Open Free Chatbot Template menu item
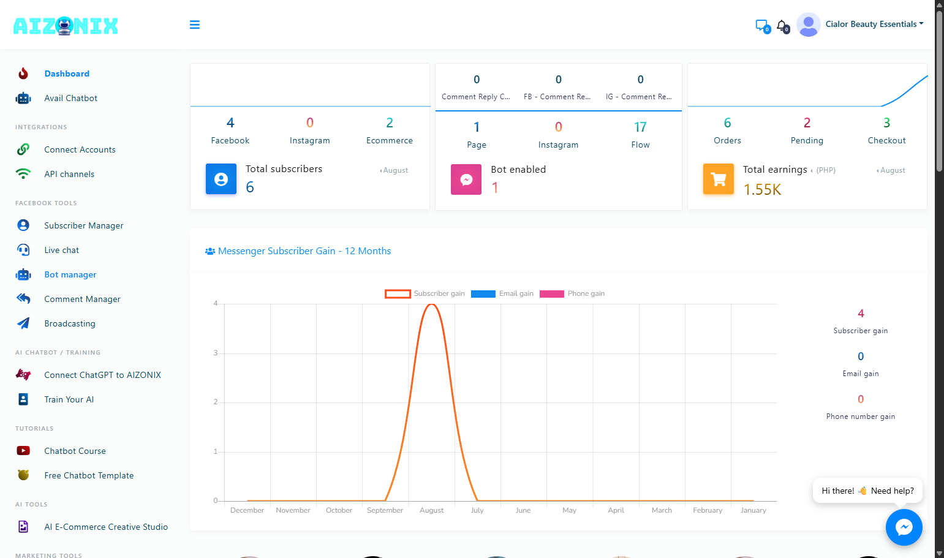944x558 pixels. click(x=89, y=475)
